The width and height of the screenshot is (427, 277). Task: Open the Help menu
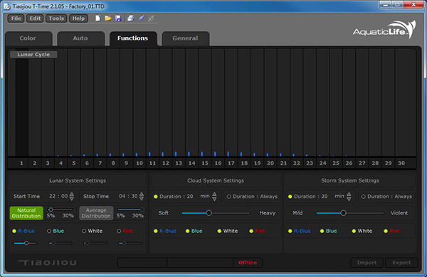coord(78,18)
